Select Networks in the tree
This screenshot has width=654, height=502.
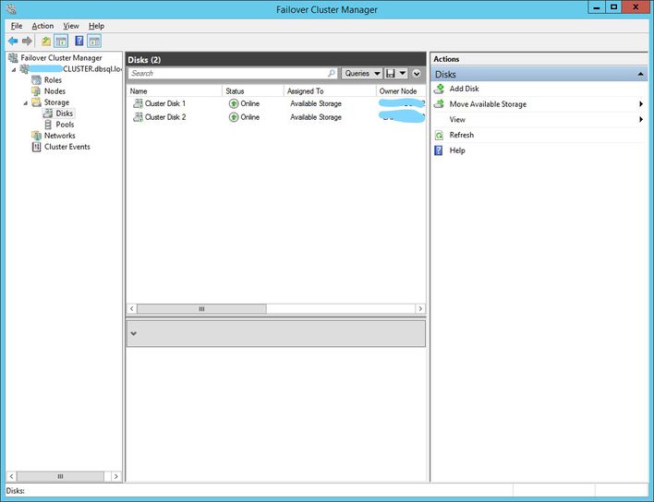coord(60,136)
